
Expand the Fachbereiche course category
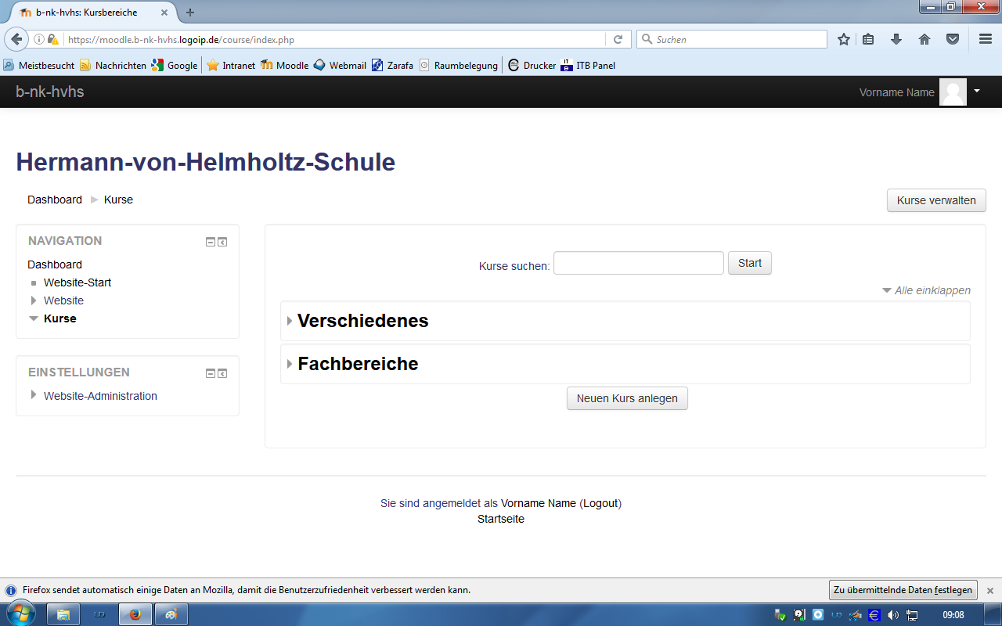358,364
